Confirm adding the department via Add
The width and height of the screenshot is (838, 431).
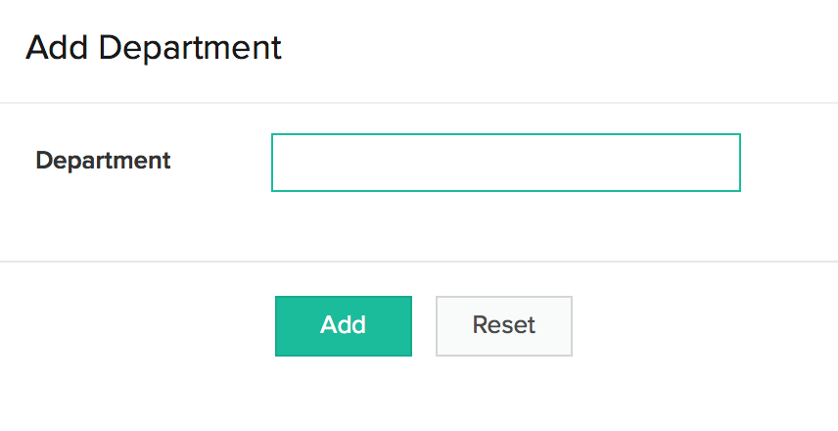click(x=343, y=326)
